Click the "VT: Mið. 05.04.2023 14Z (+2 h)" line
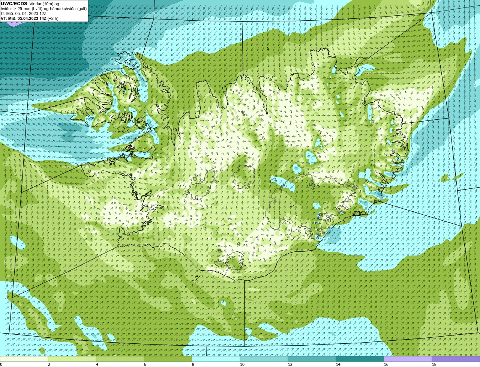This screenshot has height=367, width=480. [30, 18]
